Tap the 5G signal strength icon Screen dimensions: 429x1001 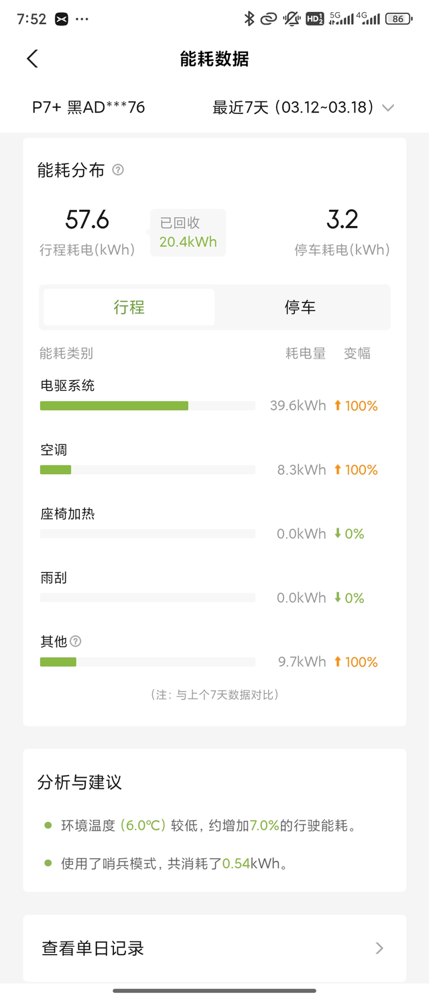341,19
